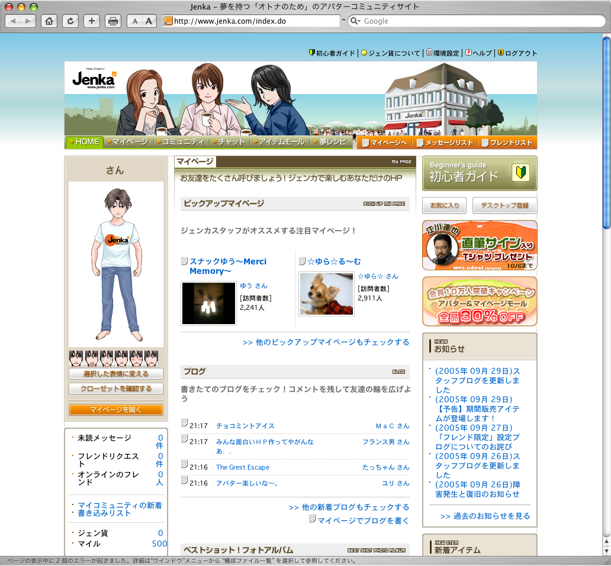Viewport: 611px width, 566px height.
Task: Open the アイテムモール navigation tab
Action: tap(281, 142)
